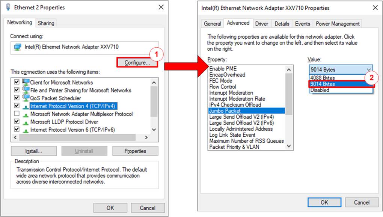Open the Events tab
Viewport: 383px width, 217px height.
(x=302, y=24)
